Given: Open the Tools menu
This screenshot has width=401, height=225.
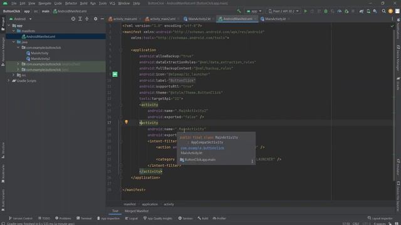Looking at the screenshot, I should pyautogui.click(x=103, y=3).
